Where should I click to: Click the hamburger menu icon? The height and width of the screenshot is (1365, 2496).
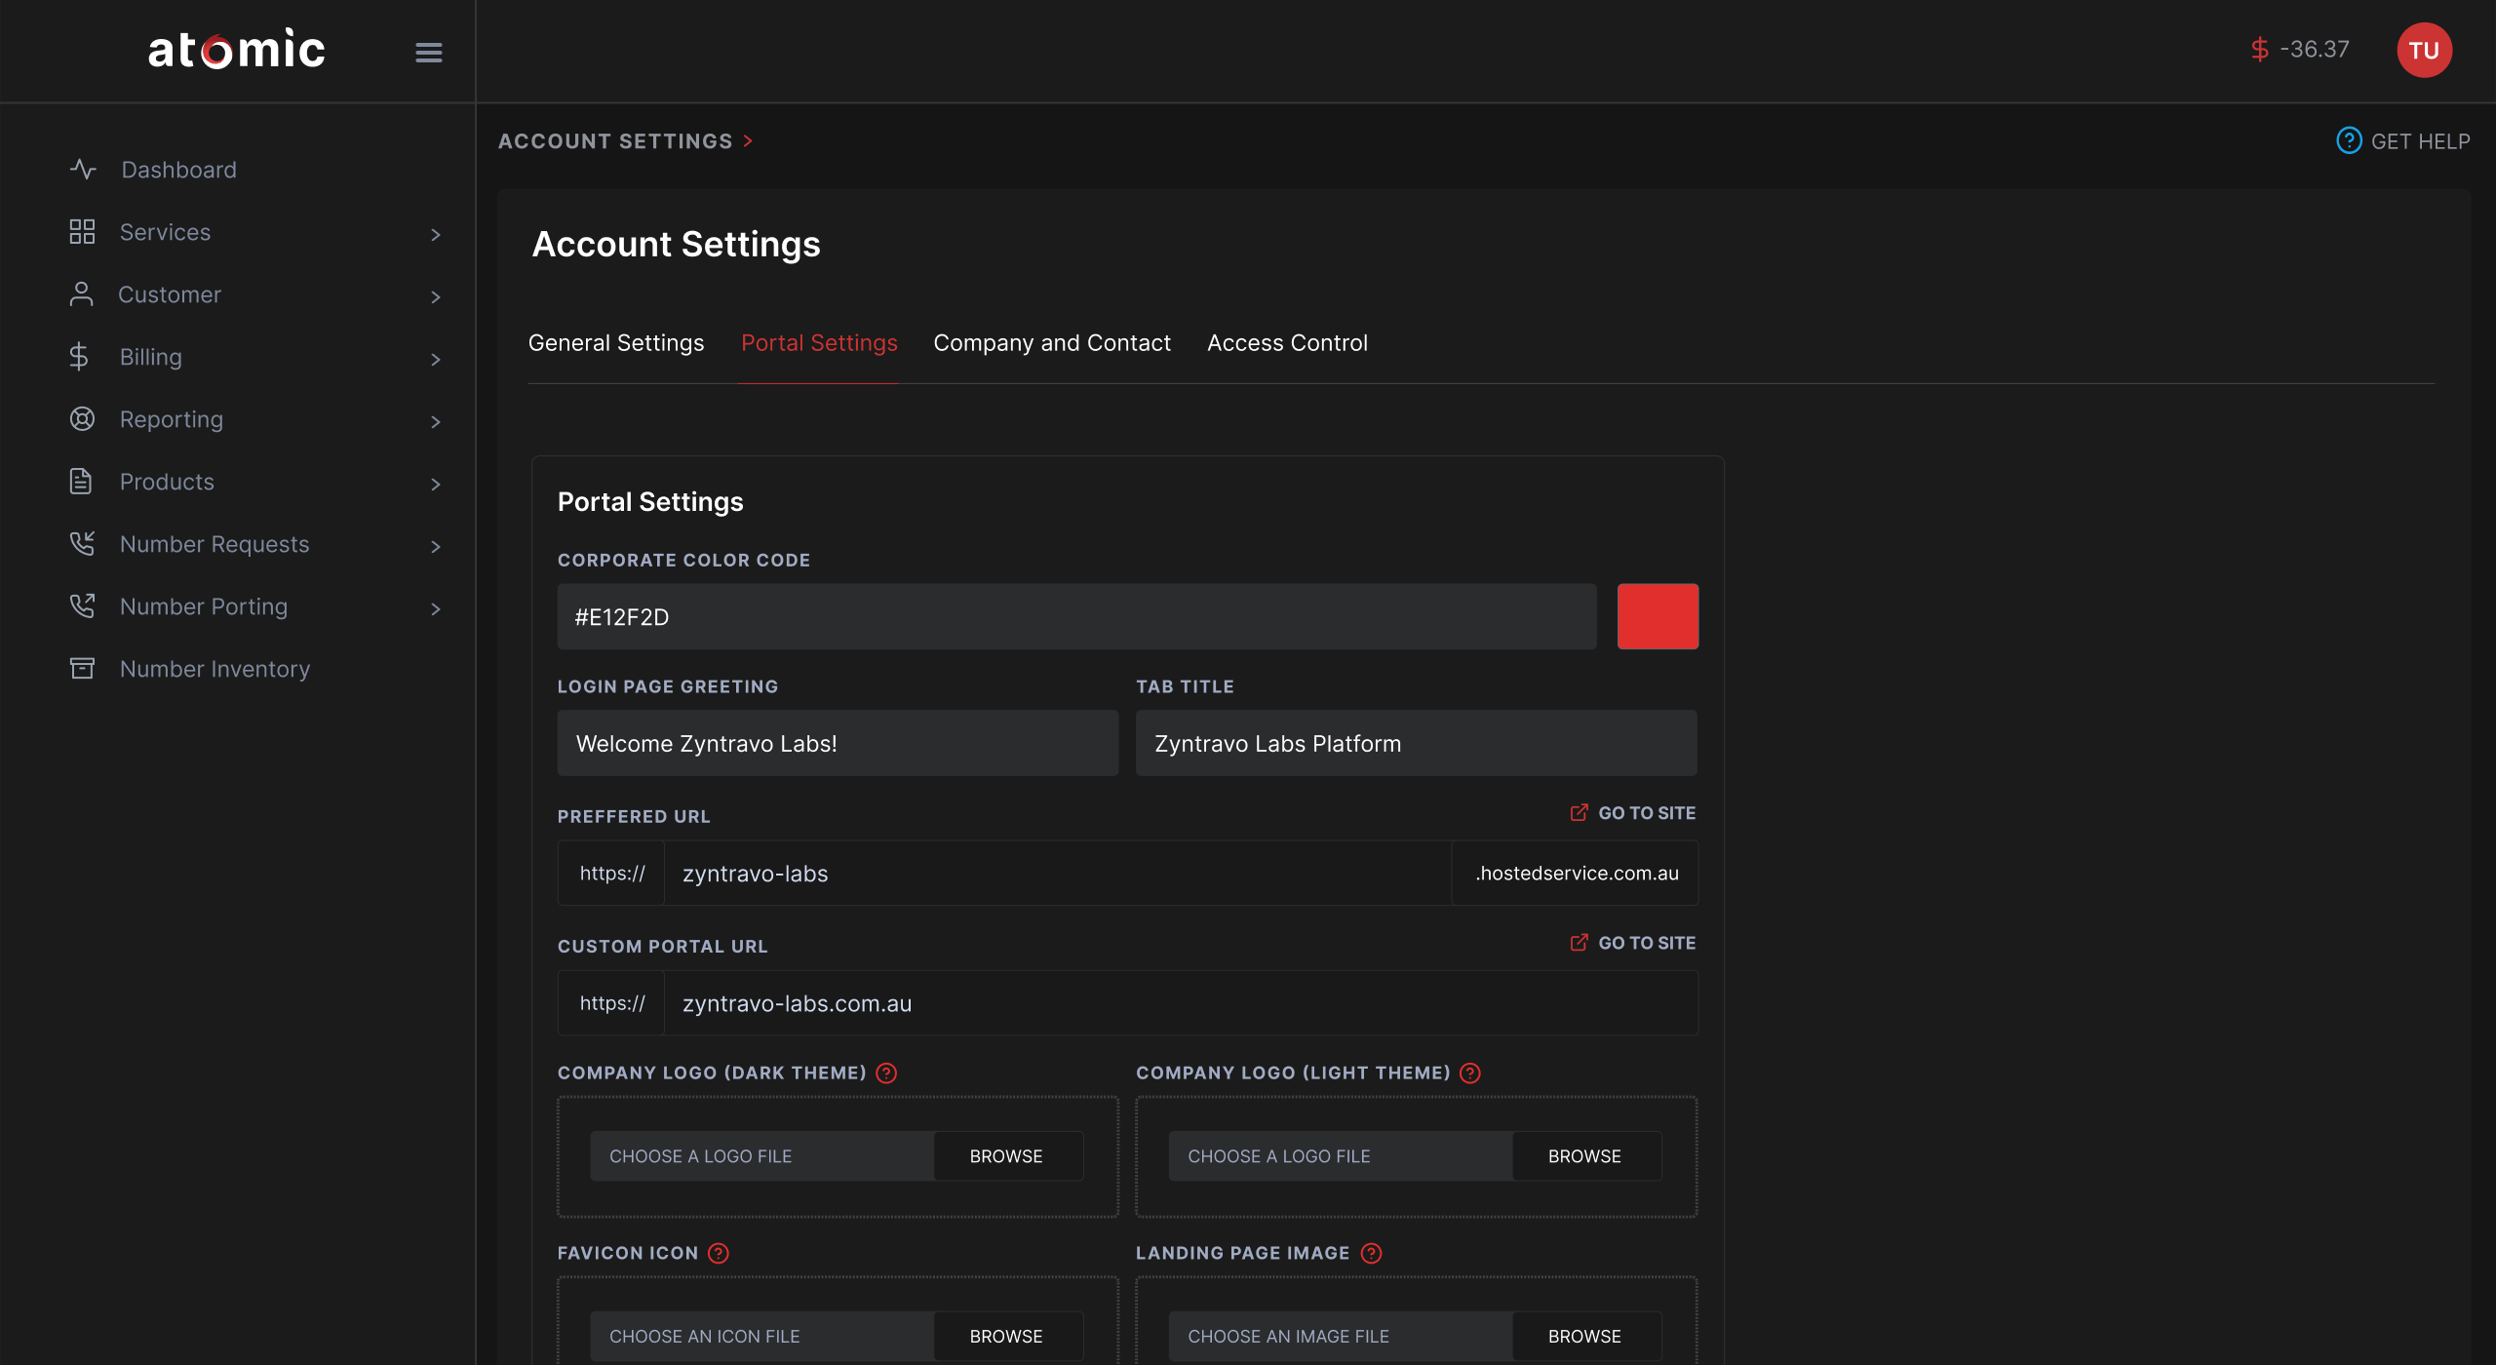pyautogui.click(x=428, y=52)
